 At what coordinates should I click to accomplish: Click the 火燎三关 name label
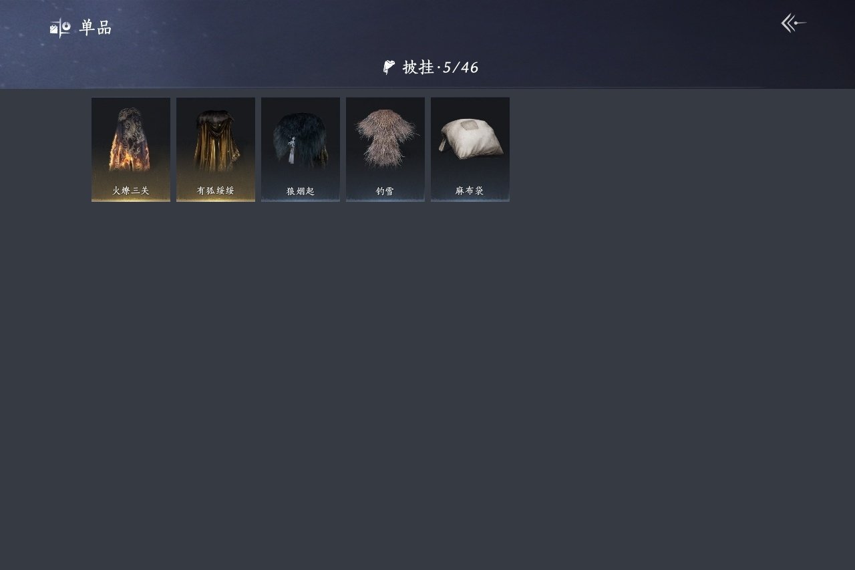131,190
